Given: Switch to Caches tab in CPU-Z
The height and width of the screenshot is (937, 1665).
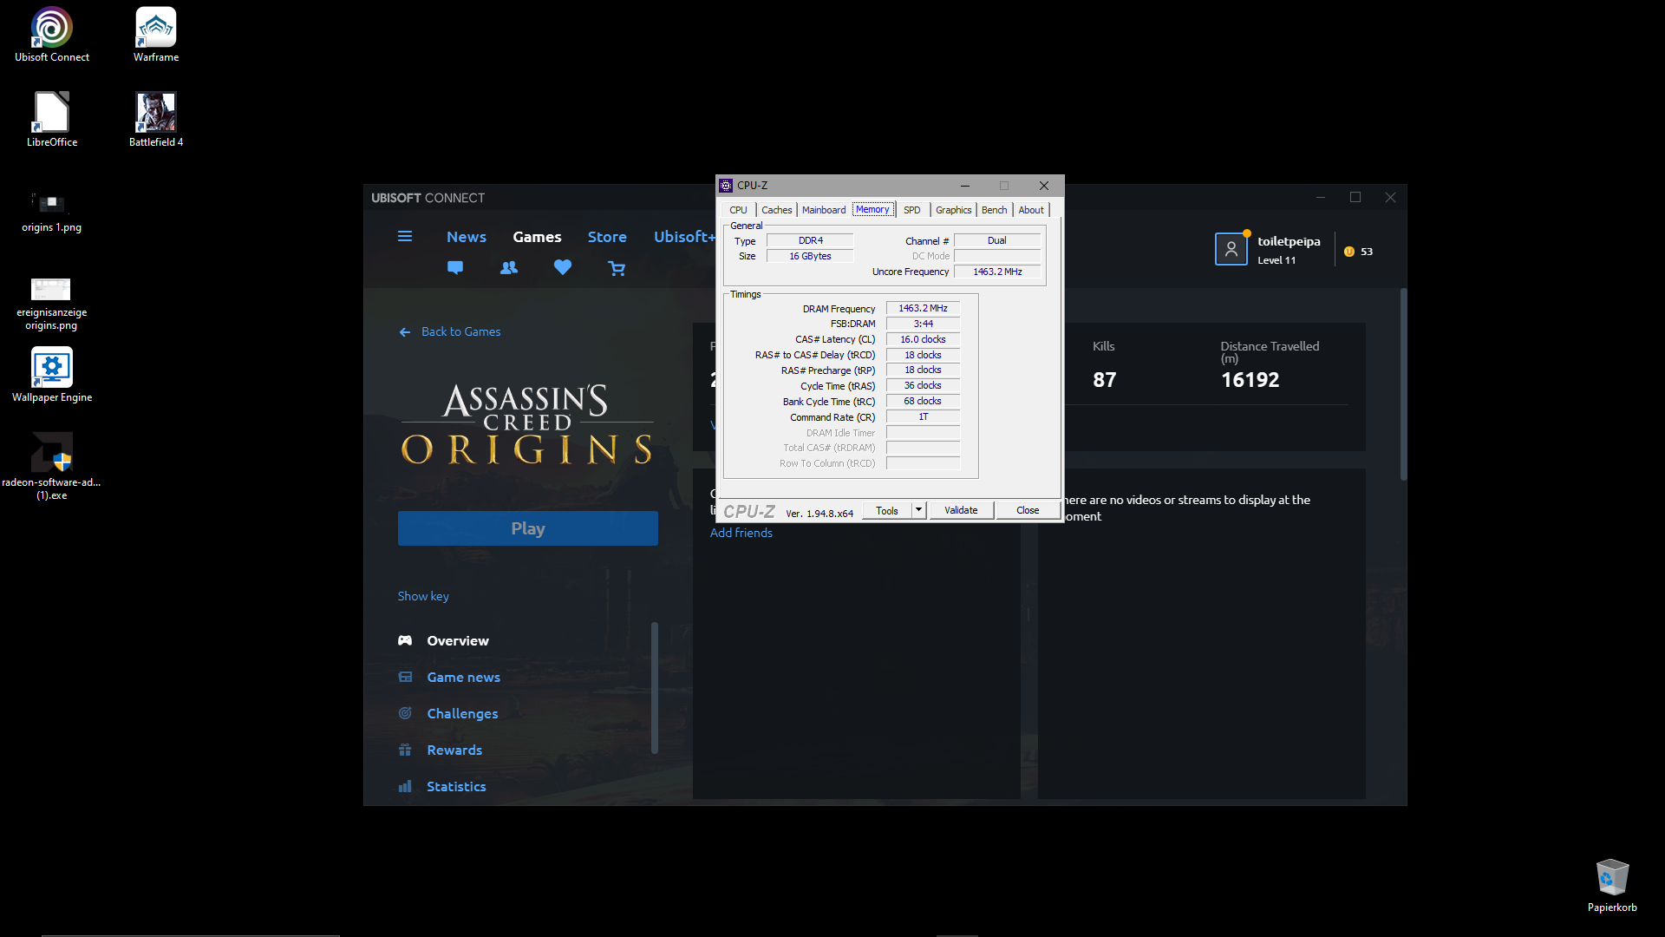Looking at the screenshot, I should pos(777,210).
